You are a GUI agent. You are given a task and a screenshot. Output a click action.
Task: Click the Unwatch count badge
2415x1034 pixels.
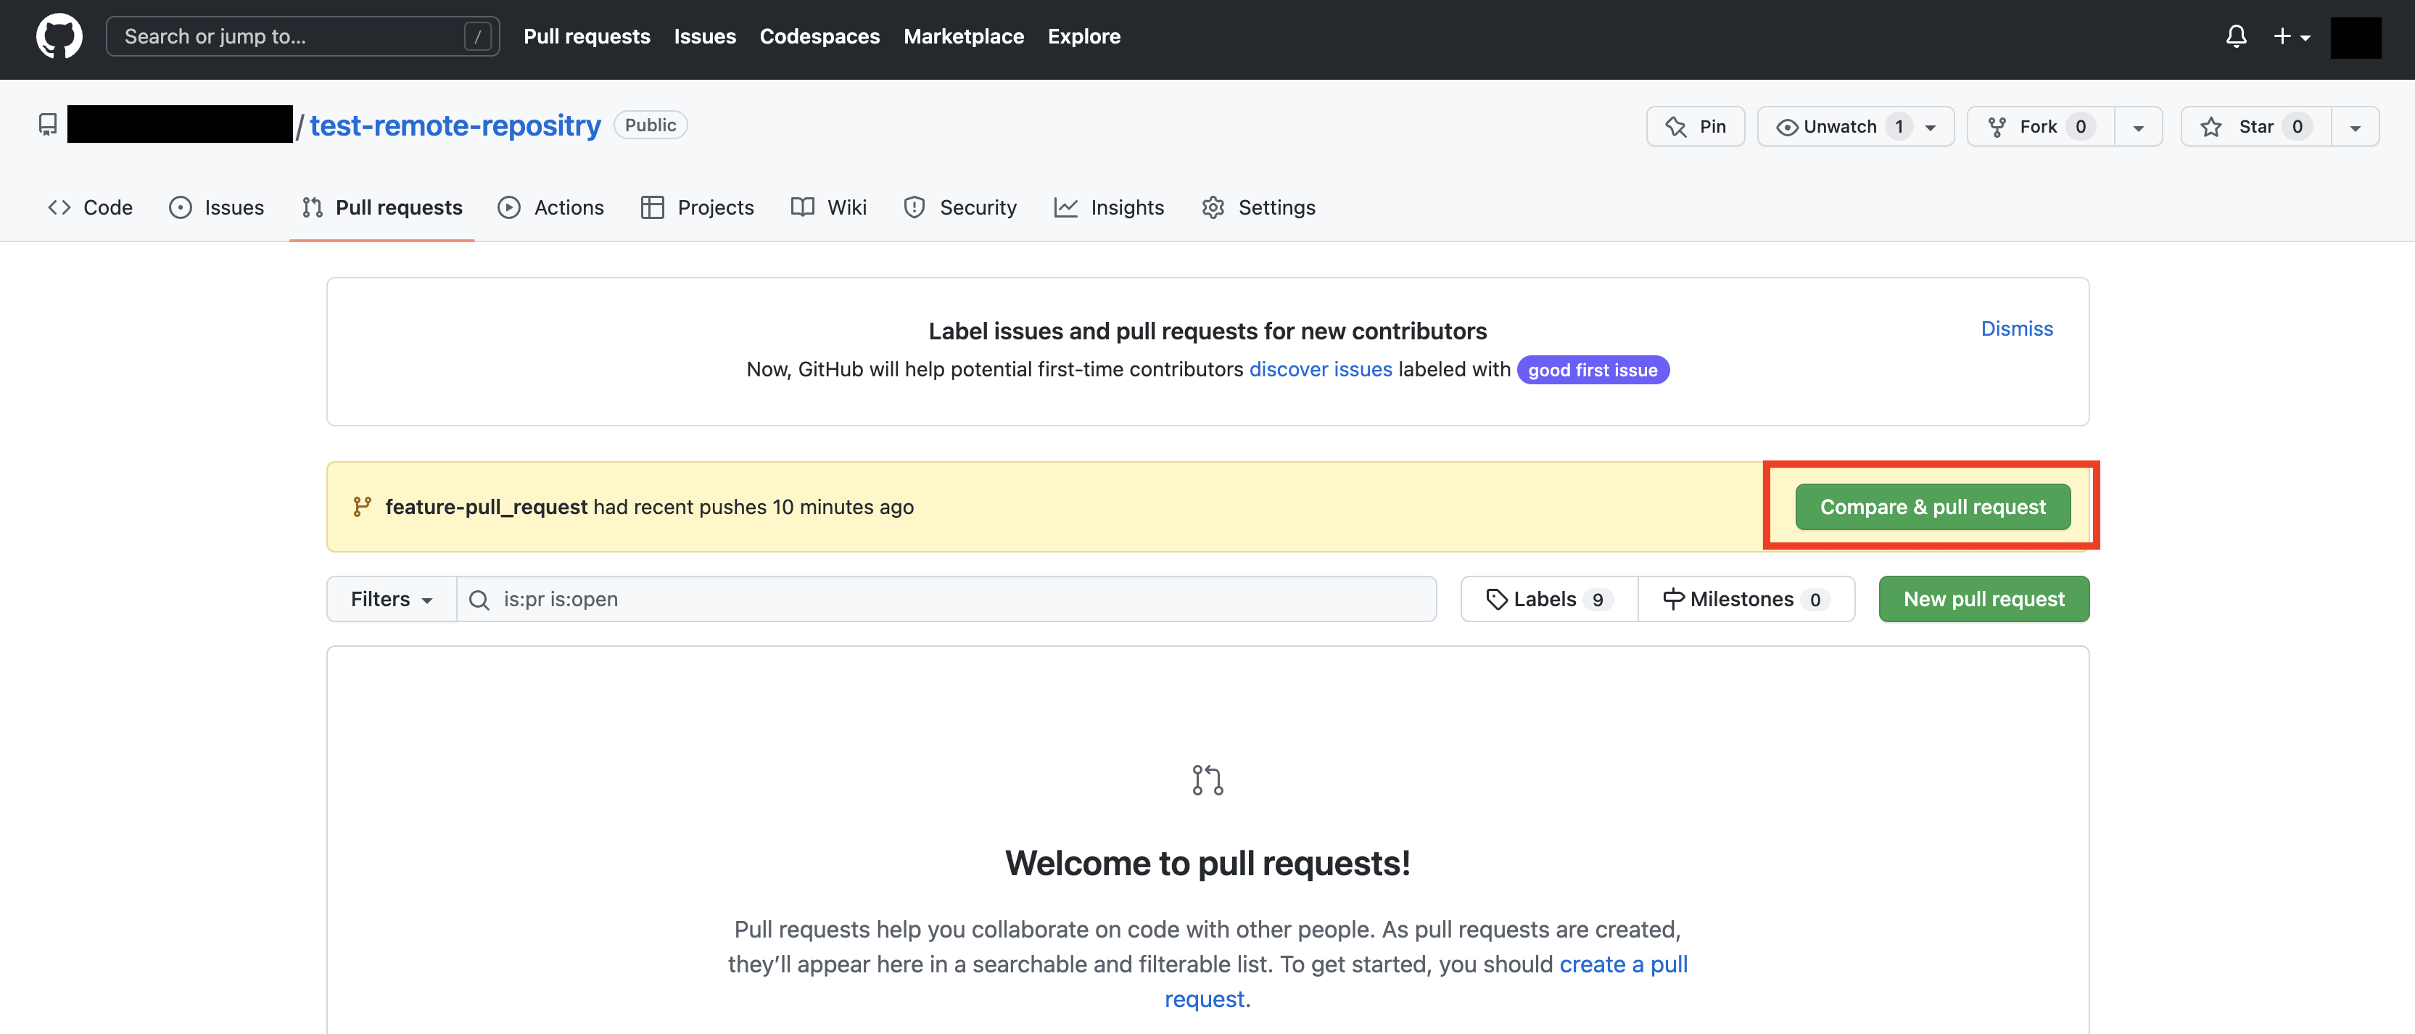pyautogui.click(x=1899, y=127)
